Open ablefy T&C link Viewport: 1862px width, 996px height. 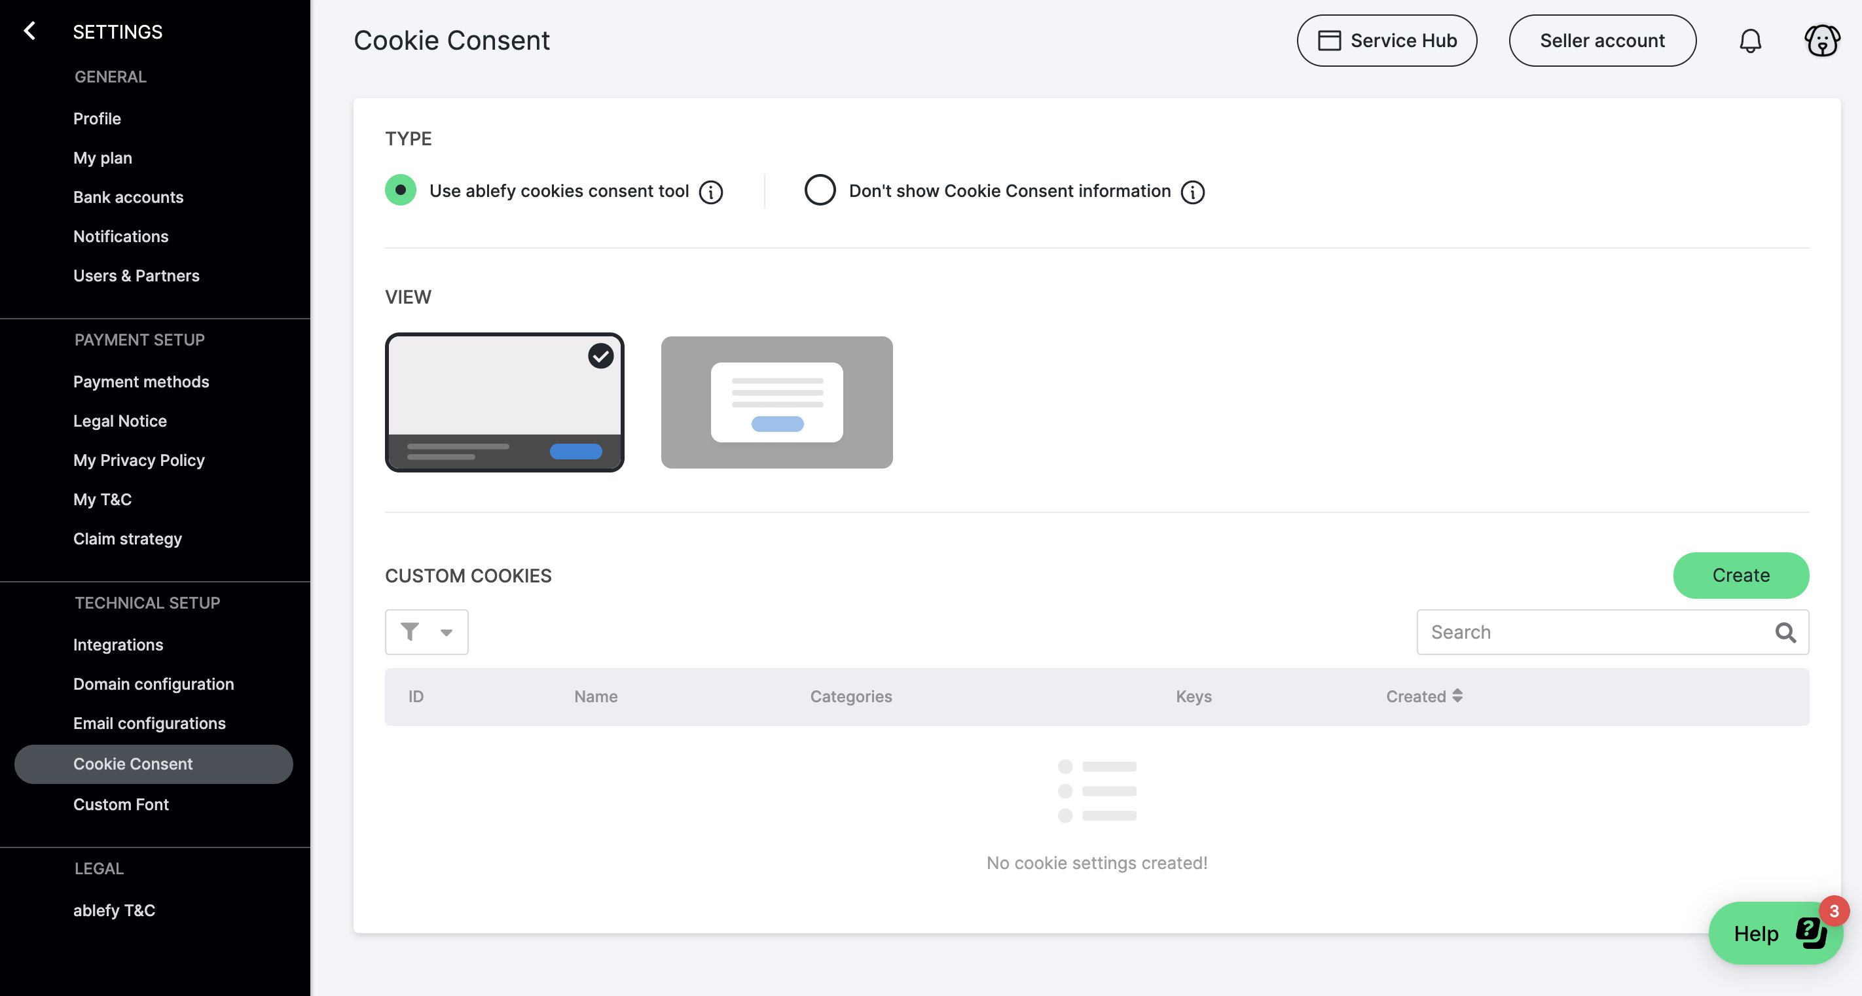coord(114,910)
